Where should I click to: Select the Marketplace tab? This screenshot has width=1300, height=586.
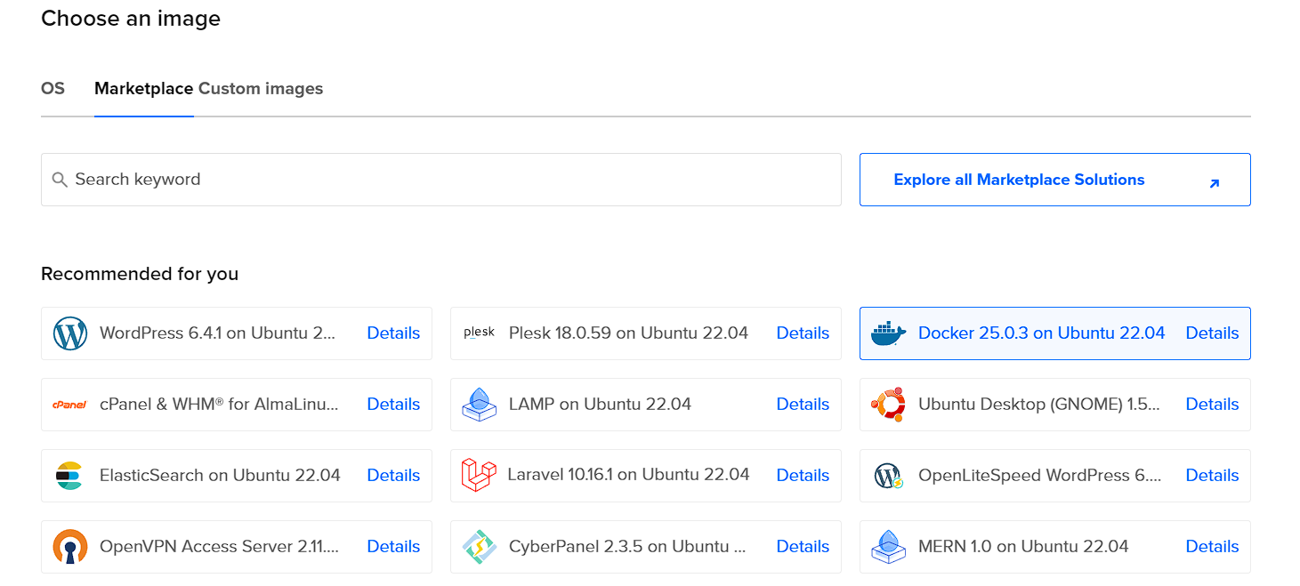click(144, 89)
